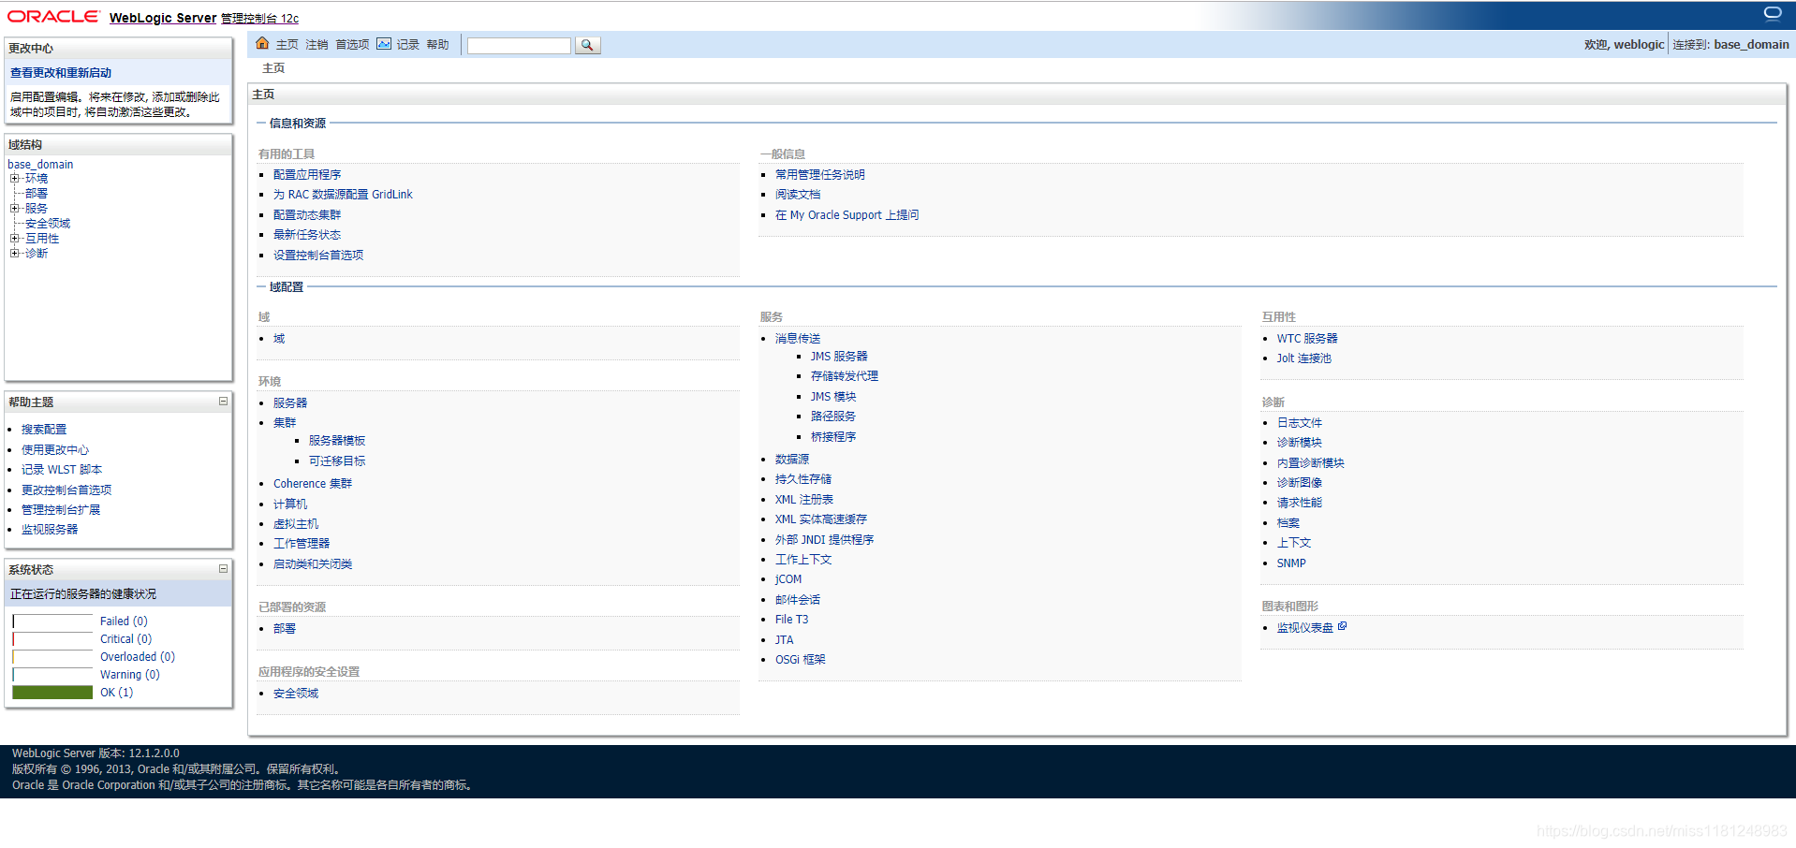The image size is (1796, 848).
Task: Open JMS 服务器 link
Action: [x=839, y=357]
